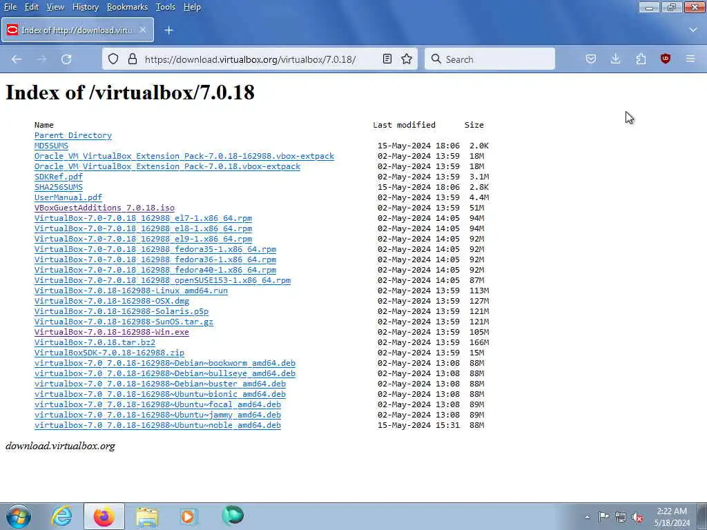Open the MD5SUMS file link
This screenshot has width=707, height=530.
[51, 146]
